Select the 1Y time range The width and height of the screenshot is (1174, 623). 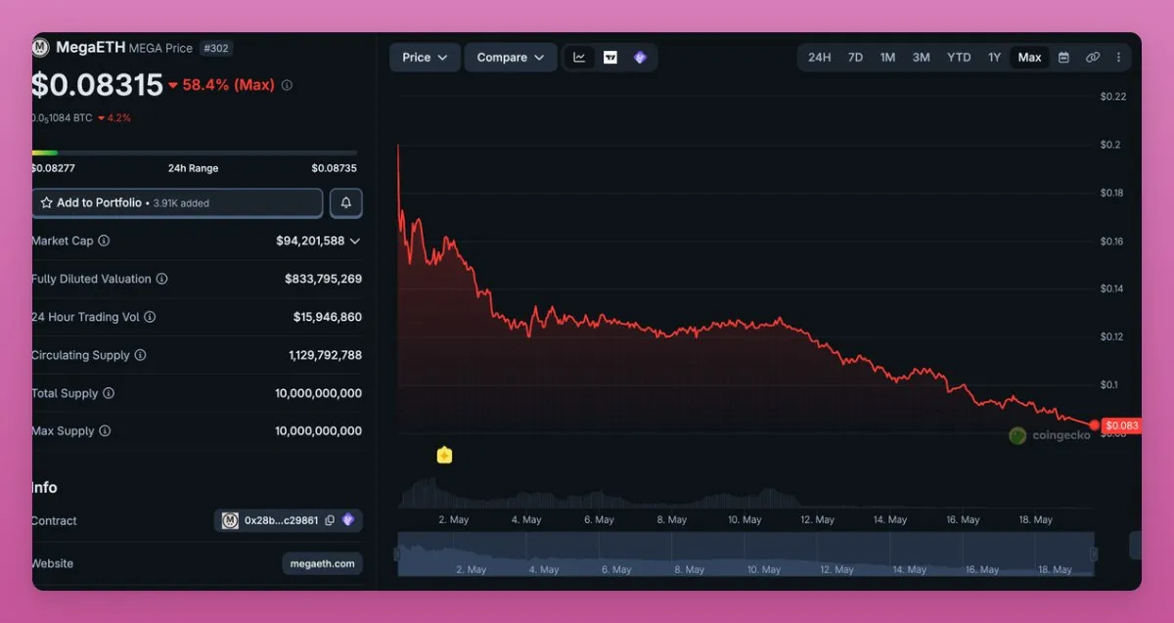(994, 58)
